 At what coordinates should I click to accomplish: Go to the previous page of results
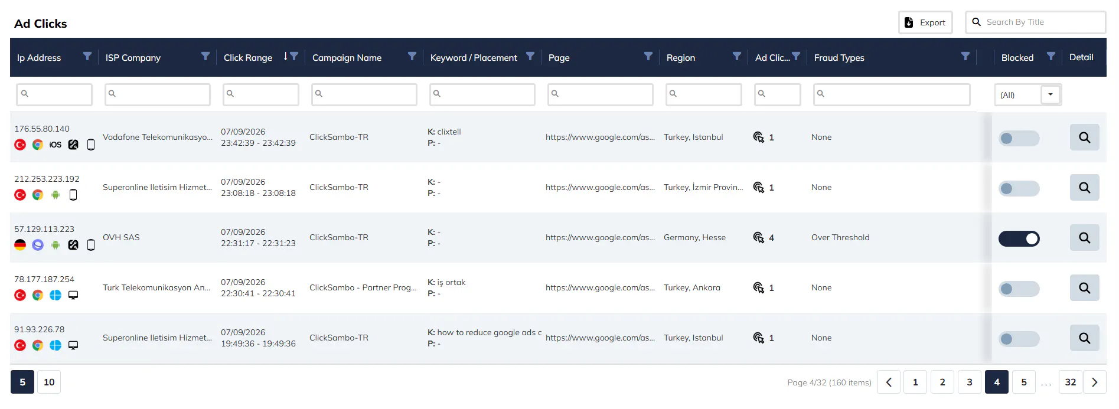[x=889, y=382]
